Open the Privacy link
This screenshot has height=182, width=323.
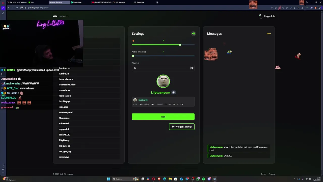pos(272,174)
